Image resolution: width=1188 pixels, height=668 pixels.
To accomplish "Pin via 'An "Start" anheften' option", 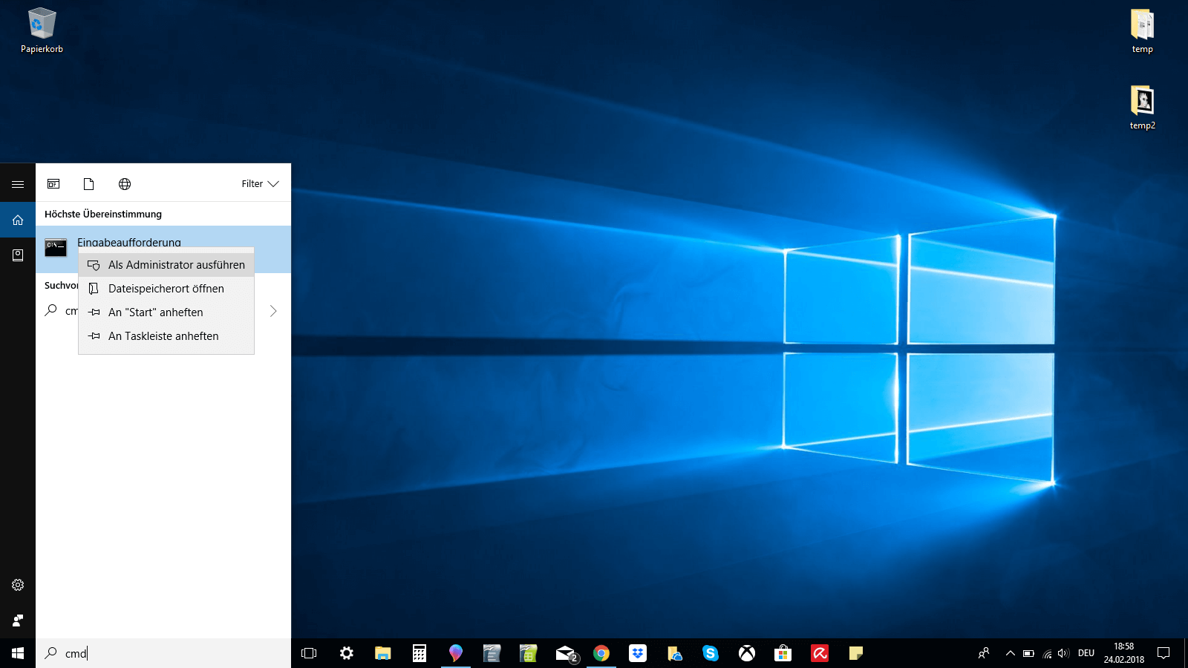I will [155, 312].
